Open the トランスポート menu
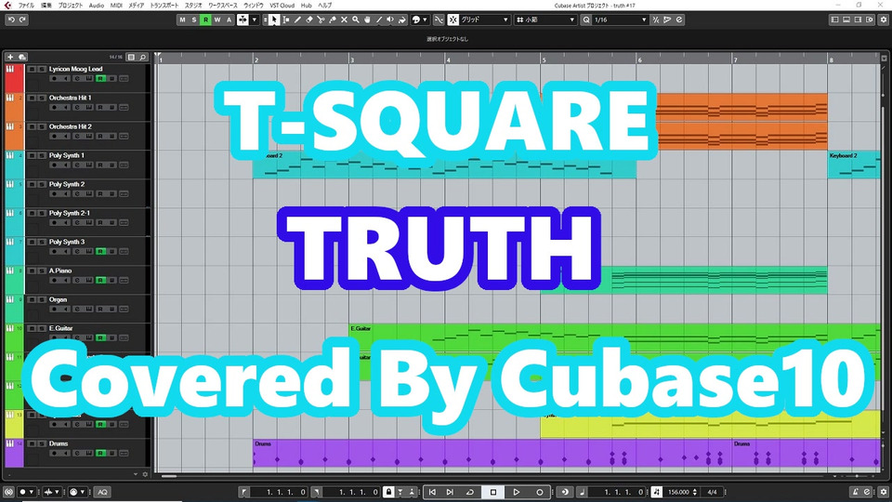The image size is (892, 502). point(164,6)
